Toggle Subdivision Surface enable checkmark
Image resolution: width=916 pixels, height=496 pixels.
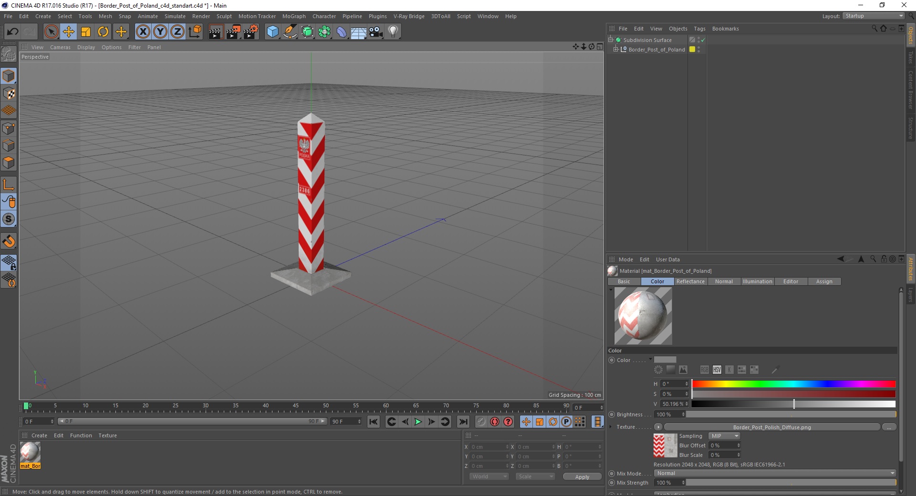click(x=703, y=40)
